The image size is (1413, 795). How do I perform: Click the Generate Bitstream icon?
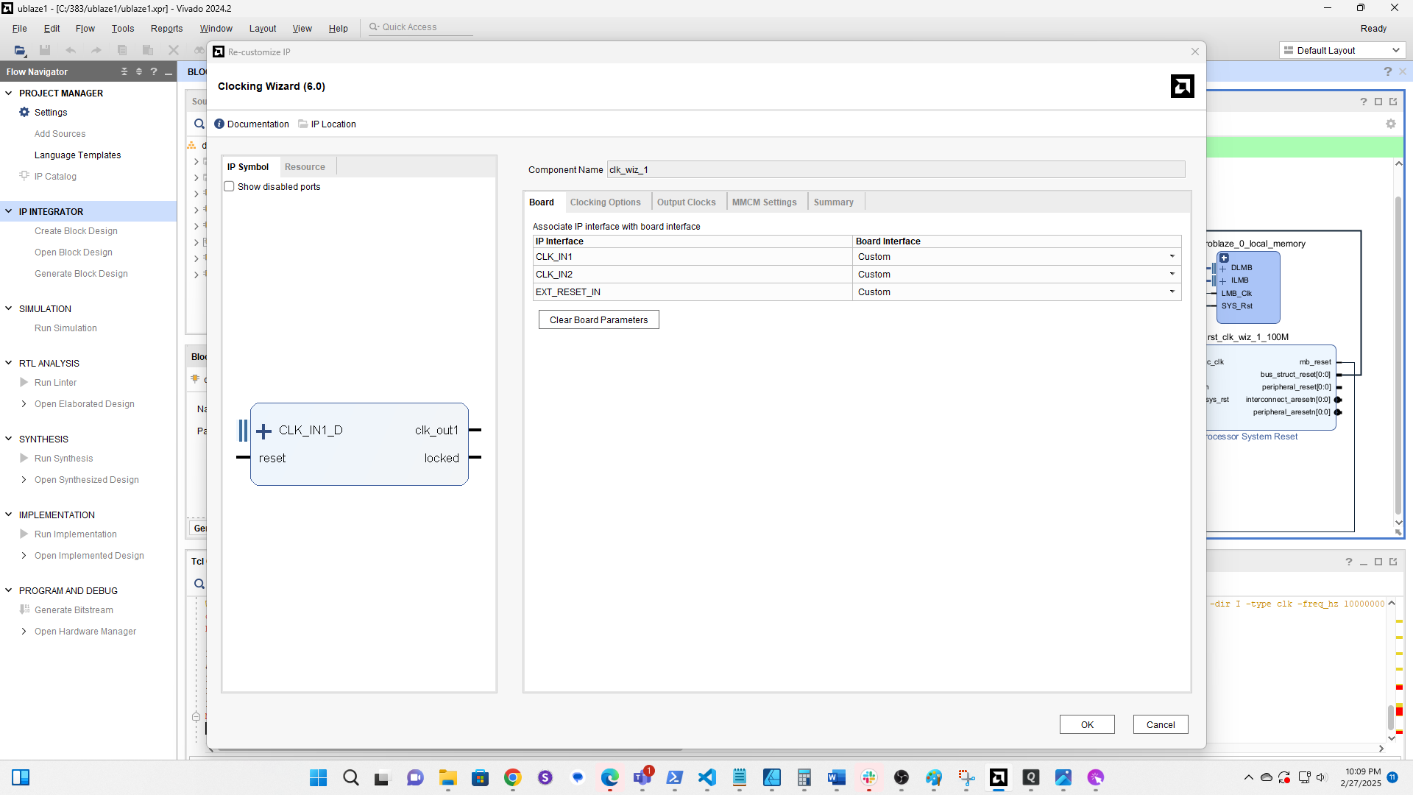pos(24,609)
